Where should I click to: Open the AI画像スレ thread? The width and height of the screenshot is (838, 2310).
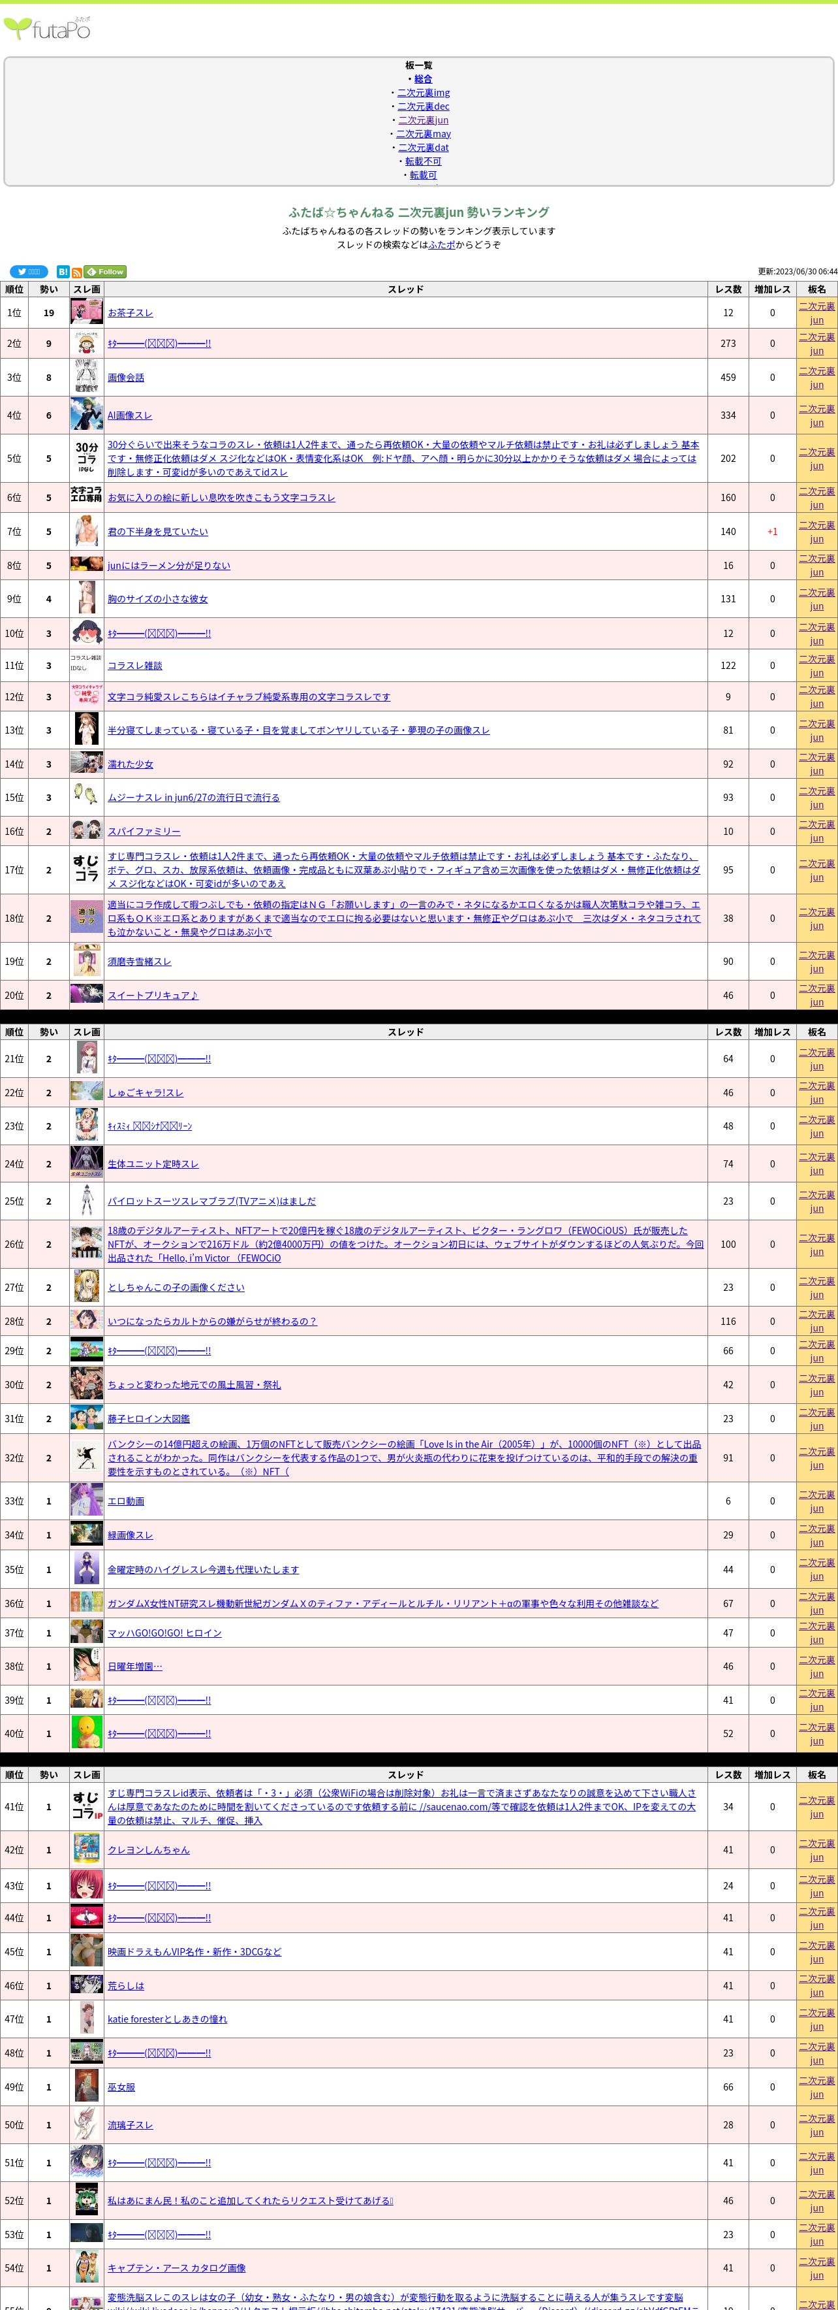tap(130, 415)
